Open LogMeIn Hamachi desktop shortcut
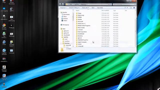The image size is (160, 90). pos(4,52)
